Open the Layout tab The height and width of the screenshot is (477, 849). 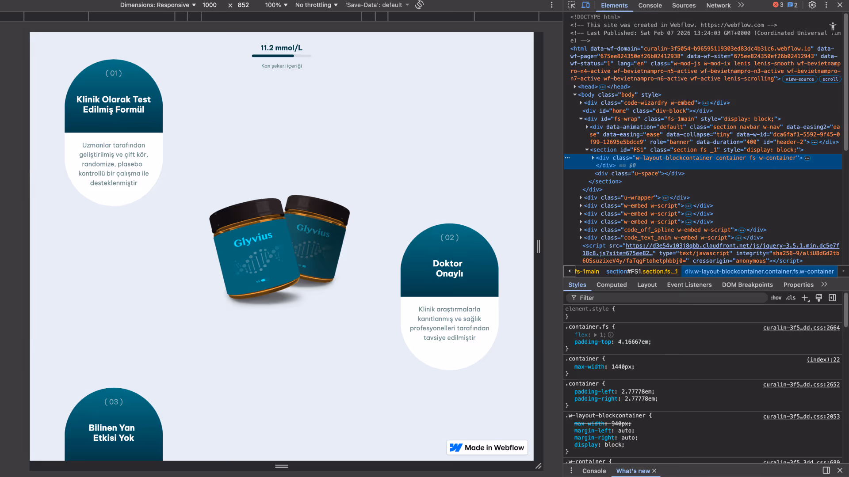[647, 285]
